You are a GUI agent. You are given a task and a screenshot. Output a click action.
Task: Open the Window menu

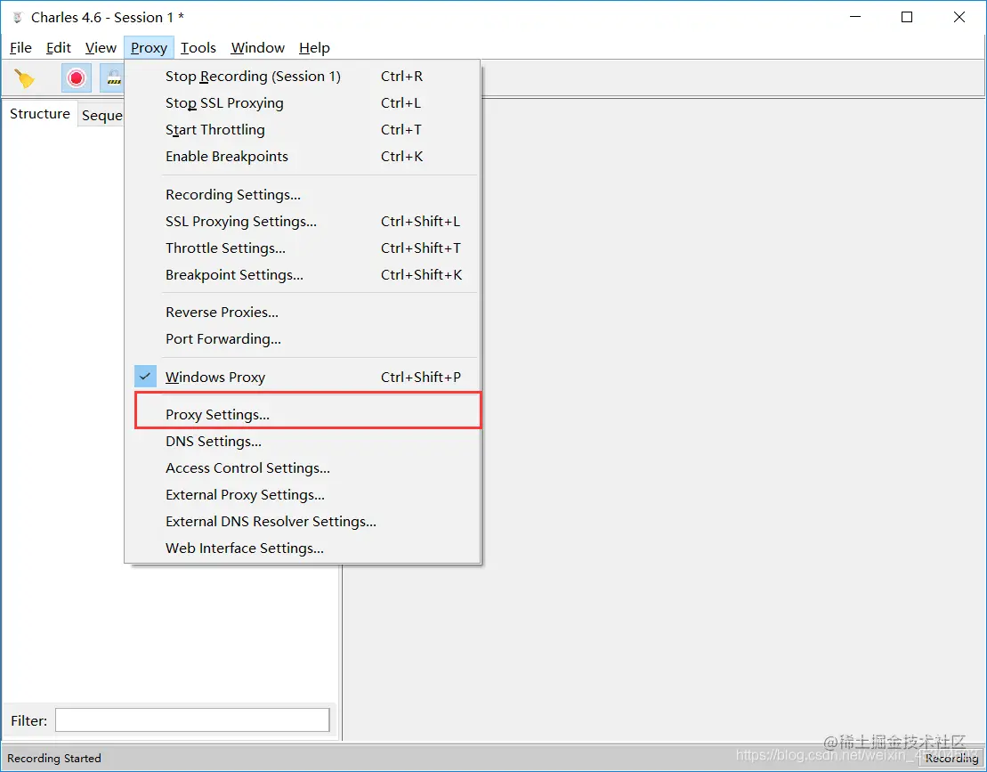click(257, 48)
